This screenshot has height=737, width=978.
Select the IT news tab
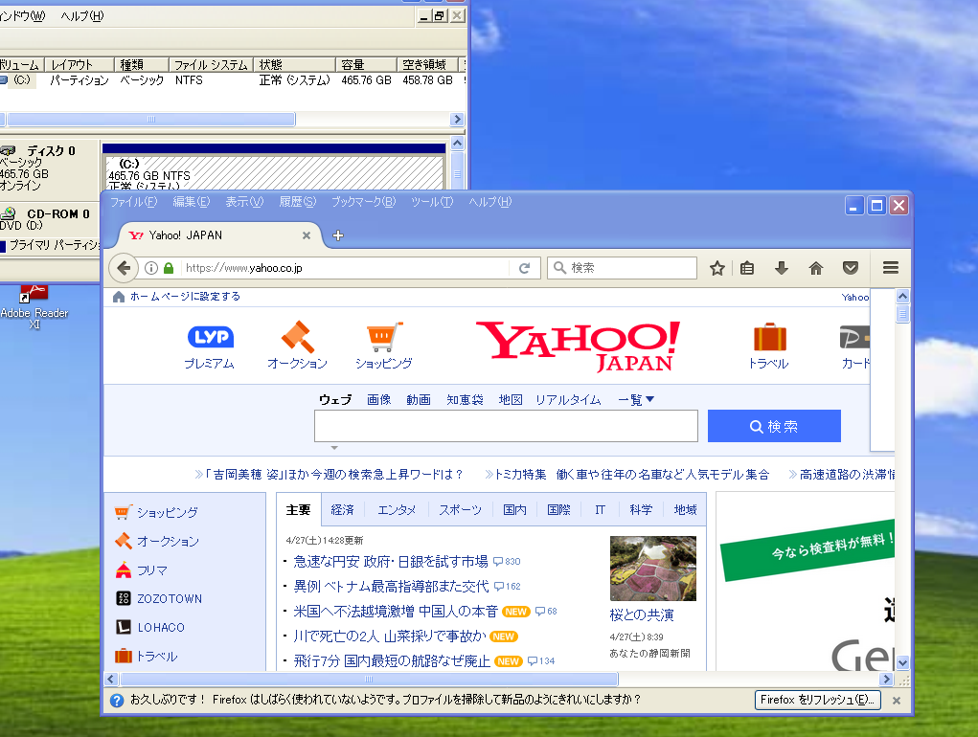click(600, 509)
